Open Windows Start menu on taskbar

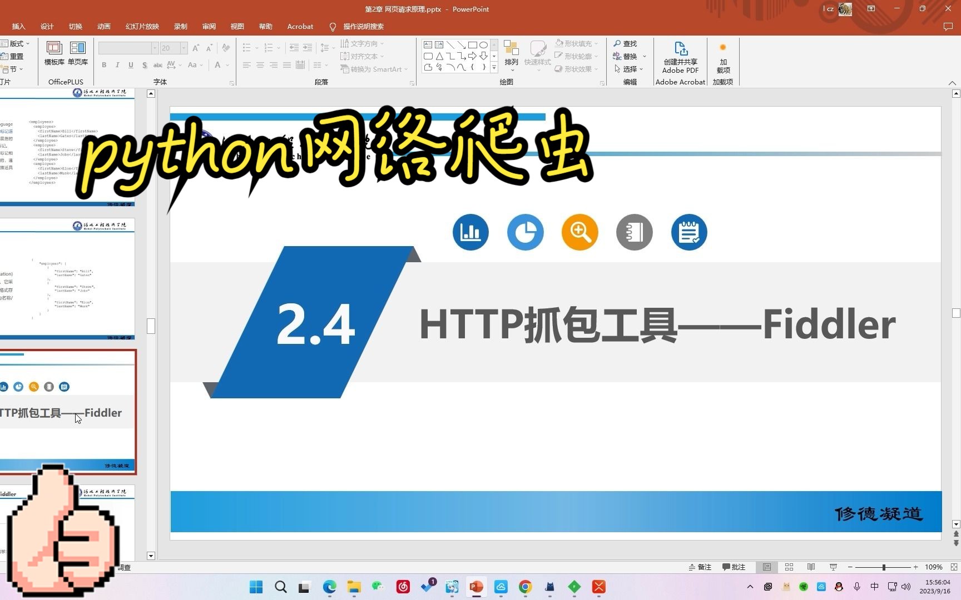[x=256, y=587]
